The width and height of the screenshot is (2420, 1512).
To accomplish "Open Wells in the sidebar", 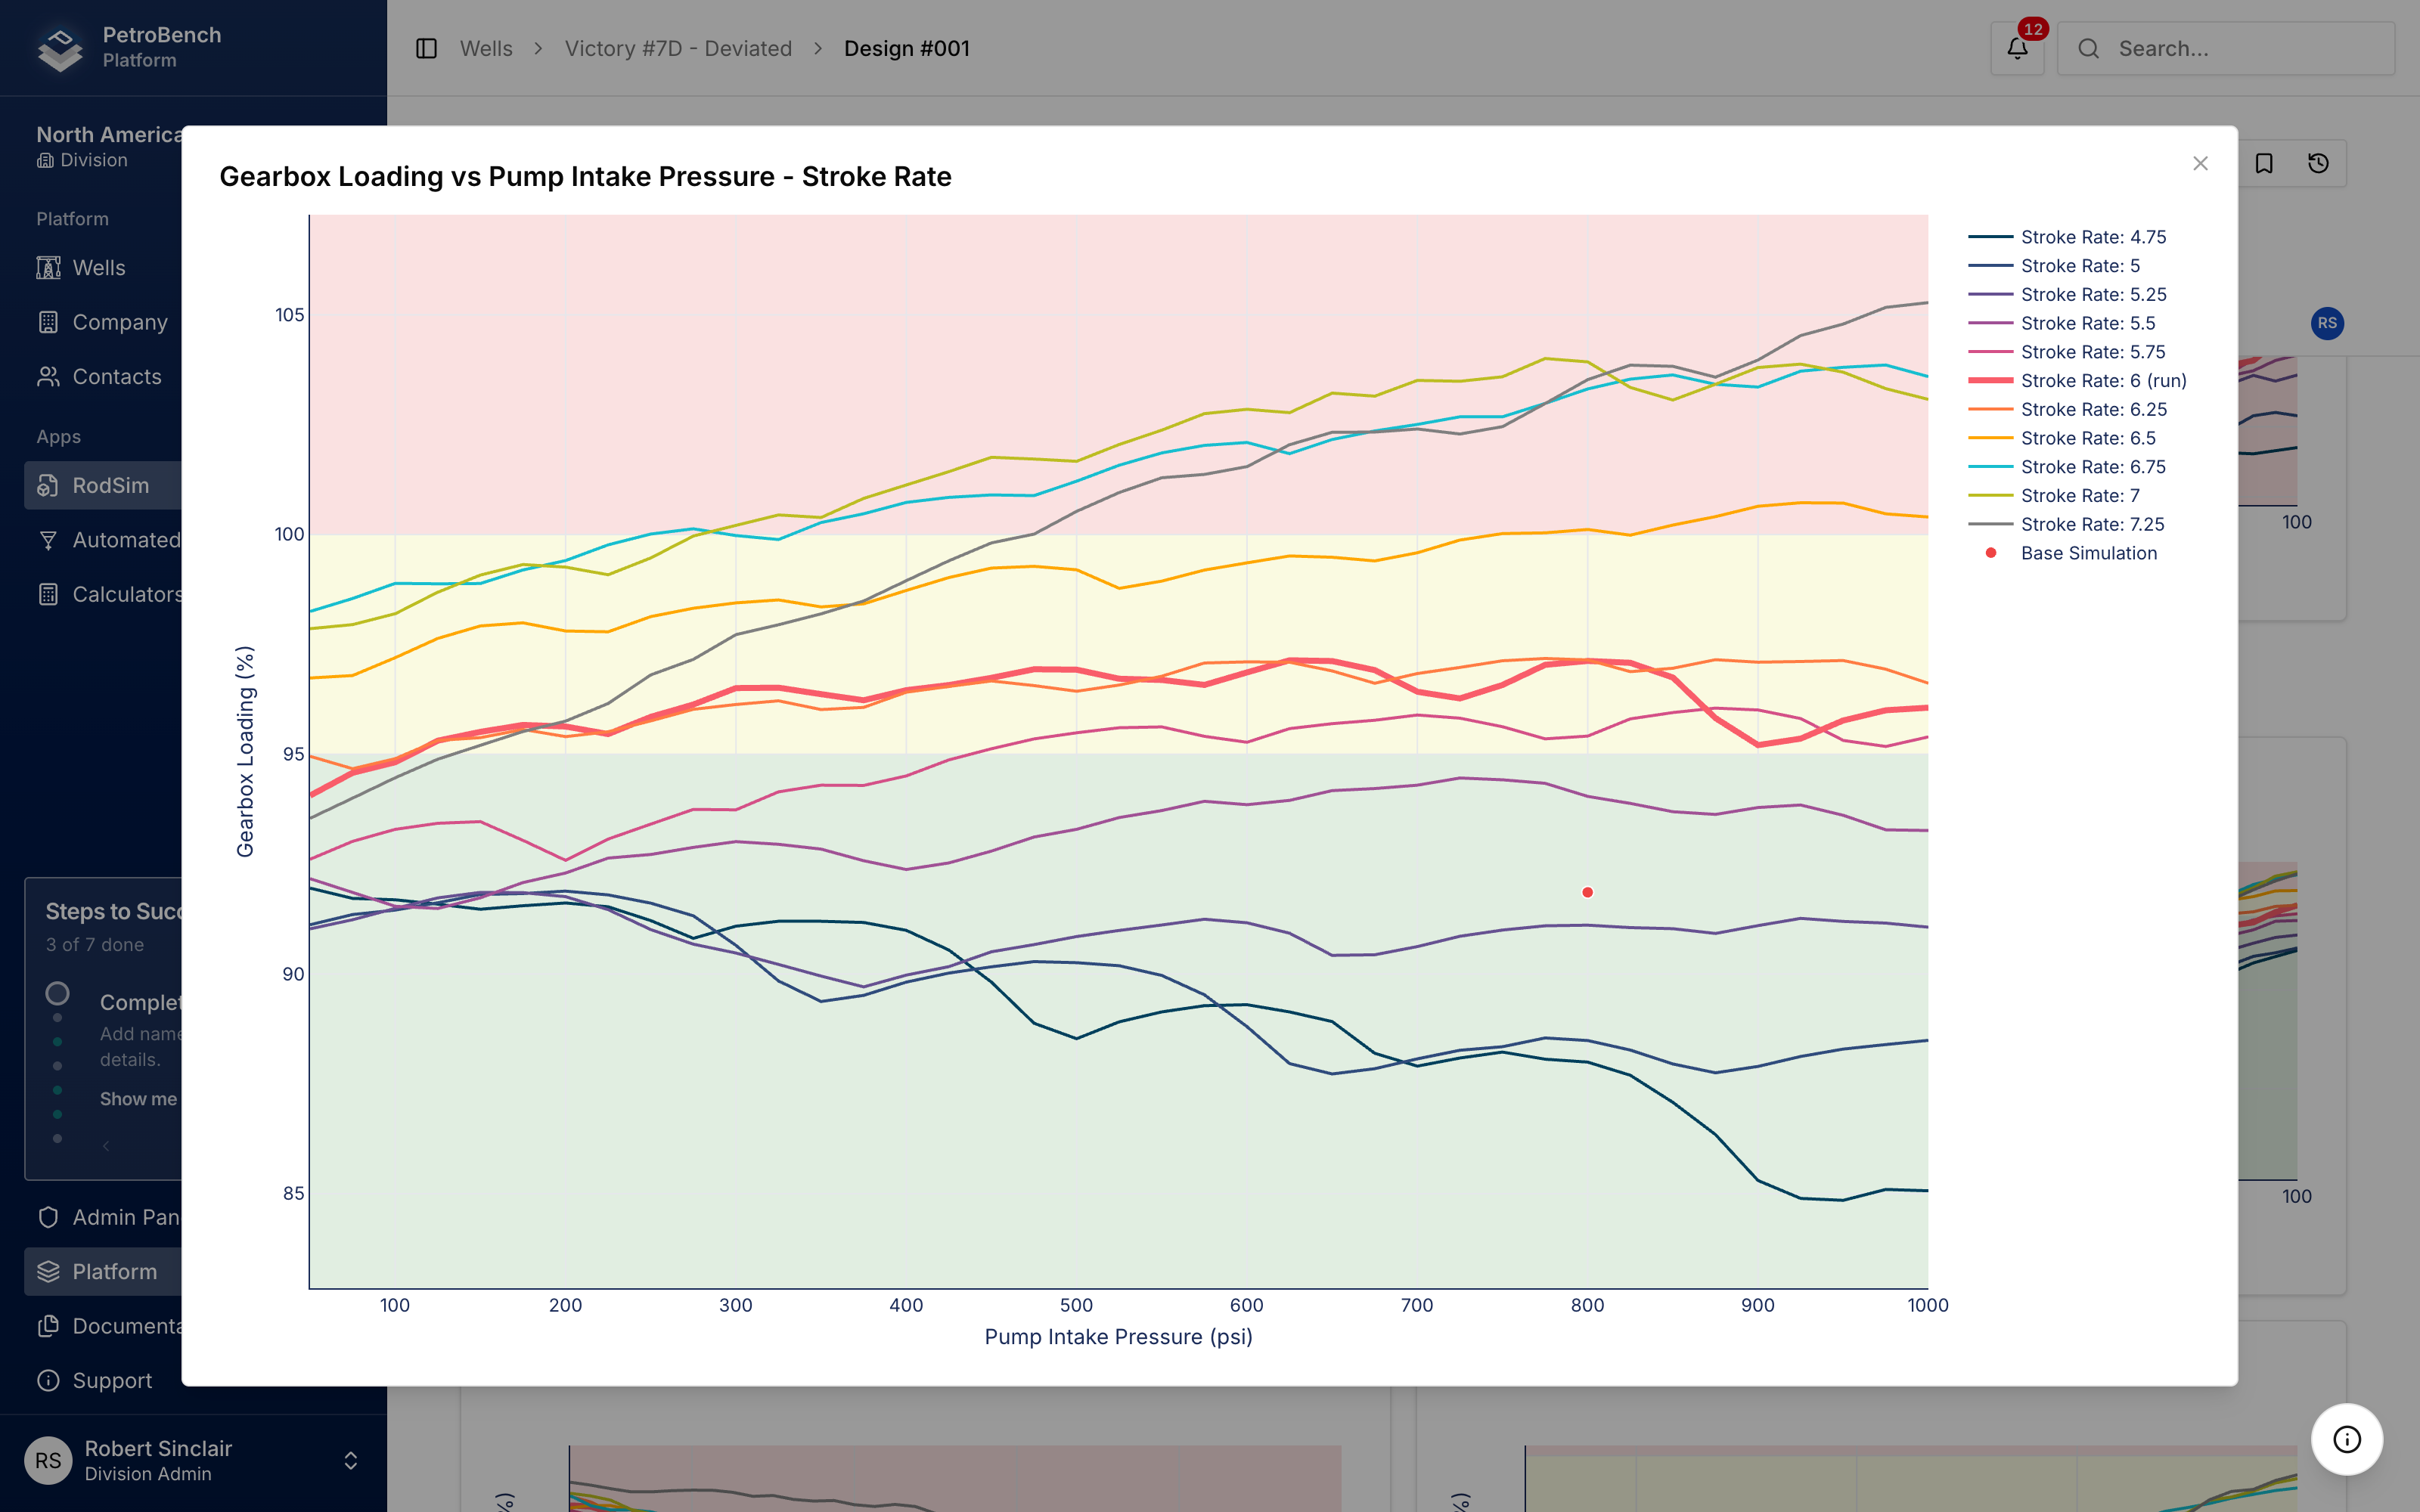I will (103, 268).
